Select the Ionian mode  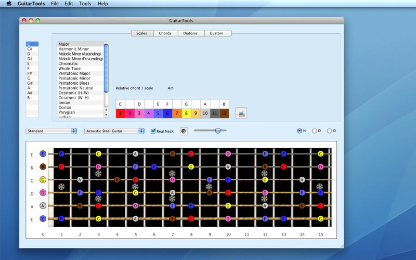(81, 102)
